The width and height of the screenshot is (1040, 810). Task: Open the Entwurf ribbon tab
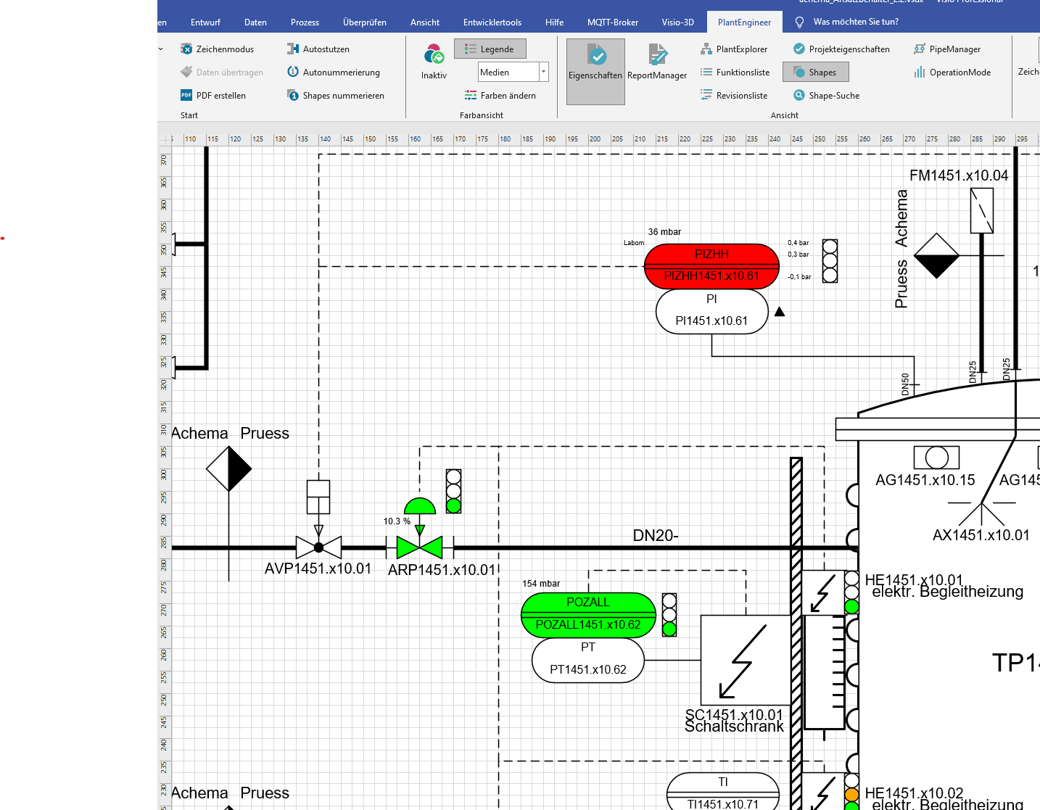click(205, 22)
